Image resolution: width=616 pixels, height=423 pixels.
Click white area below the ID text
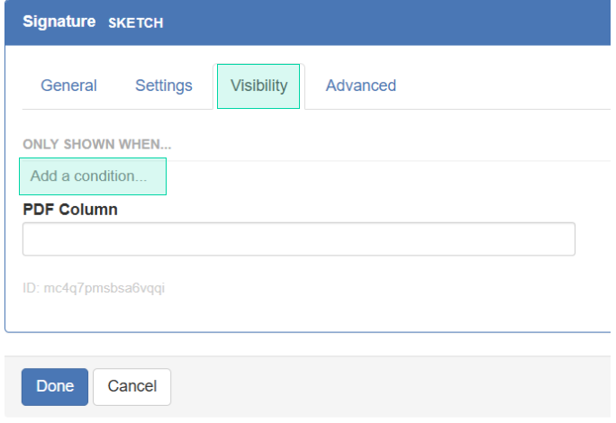[x=297, y=315]
